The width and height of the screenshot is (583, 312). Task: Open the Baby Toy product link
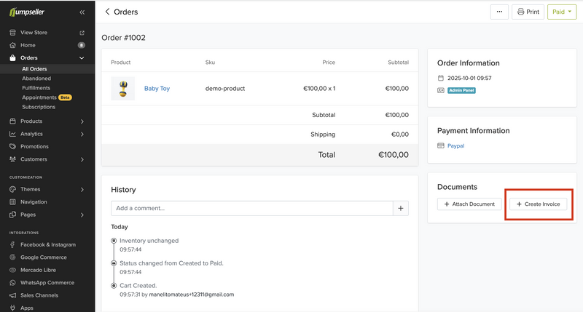[157, 89]
